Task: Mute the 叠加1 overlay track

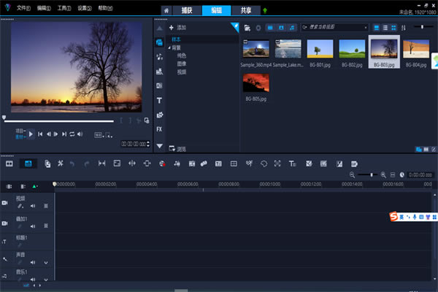Action: point(33,226)
